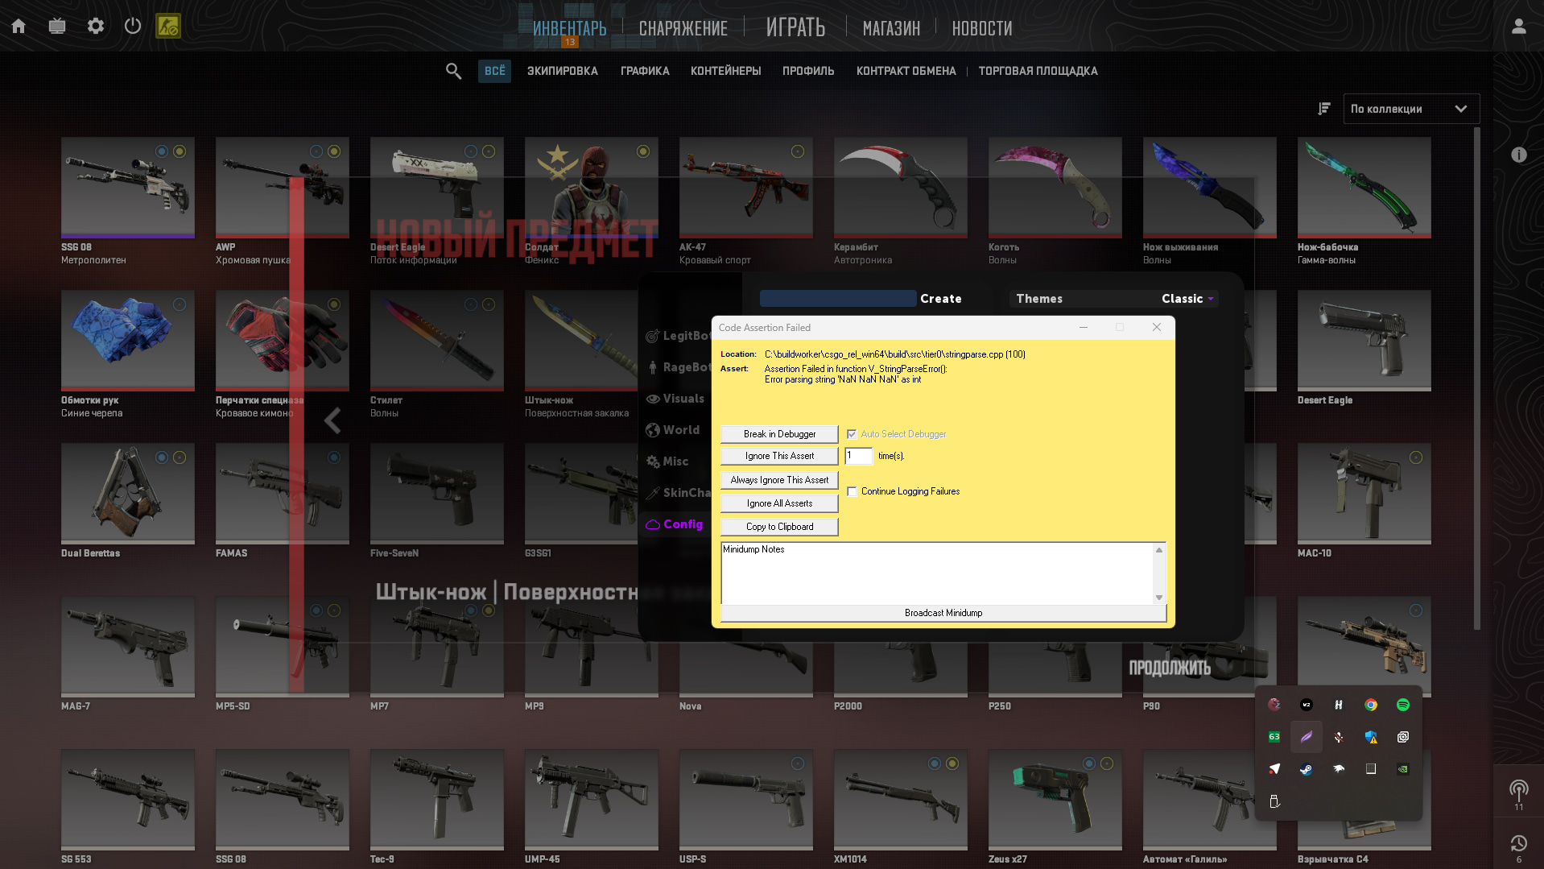The height and width of the screenshot is (869, 1544).
Task: Click the purple feather tray icon
Action: tap(1306, 737)
